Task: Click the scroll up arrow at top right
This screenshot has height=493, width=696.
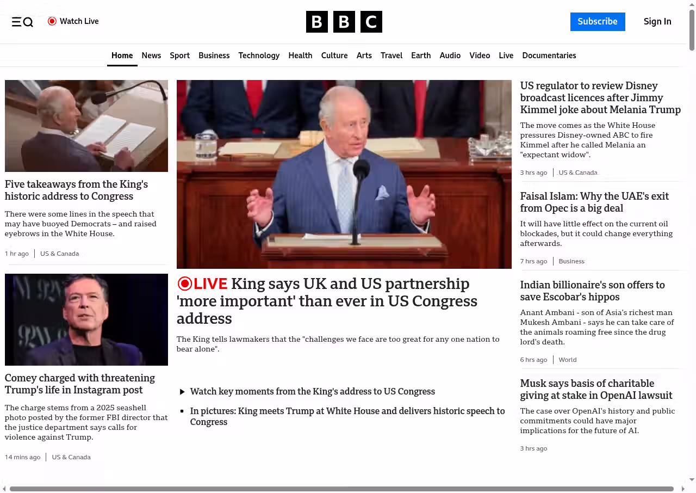Action: click(x=692, y=4)
